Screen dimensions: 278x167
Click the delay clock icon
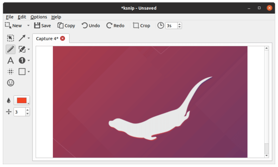click(x=161, y=25)
